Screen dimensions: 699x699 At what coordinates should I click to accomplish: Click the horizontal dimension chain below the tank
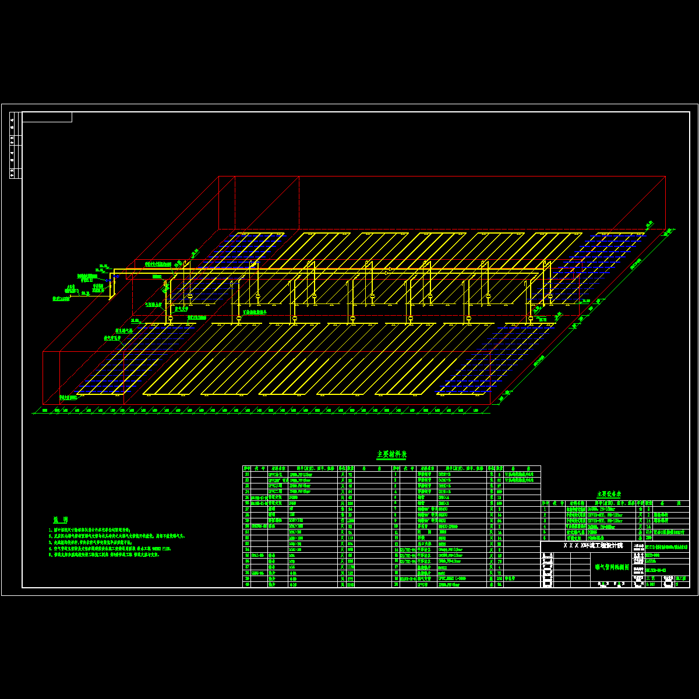262,411
